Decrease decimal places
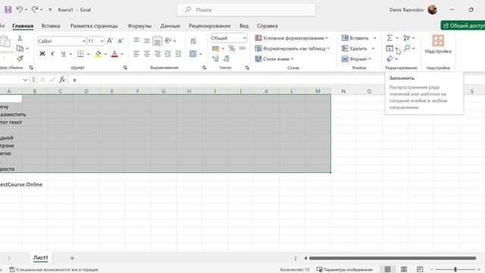This screenshot has height=273, width=485. (227, 58)
